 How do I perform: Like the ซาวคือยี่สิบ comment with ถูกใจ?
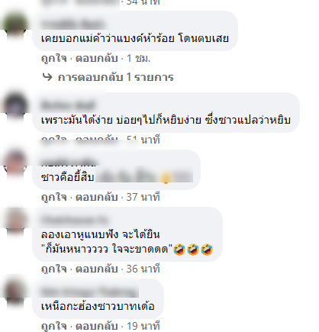click(54, 197)
